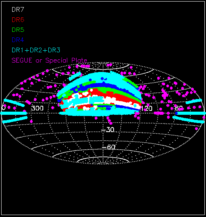
Task: Click the cyan DR1+DR2+DR3 legend text
Action: [x=36, y=50]
